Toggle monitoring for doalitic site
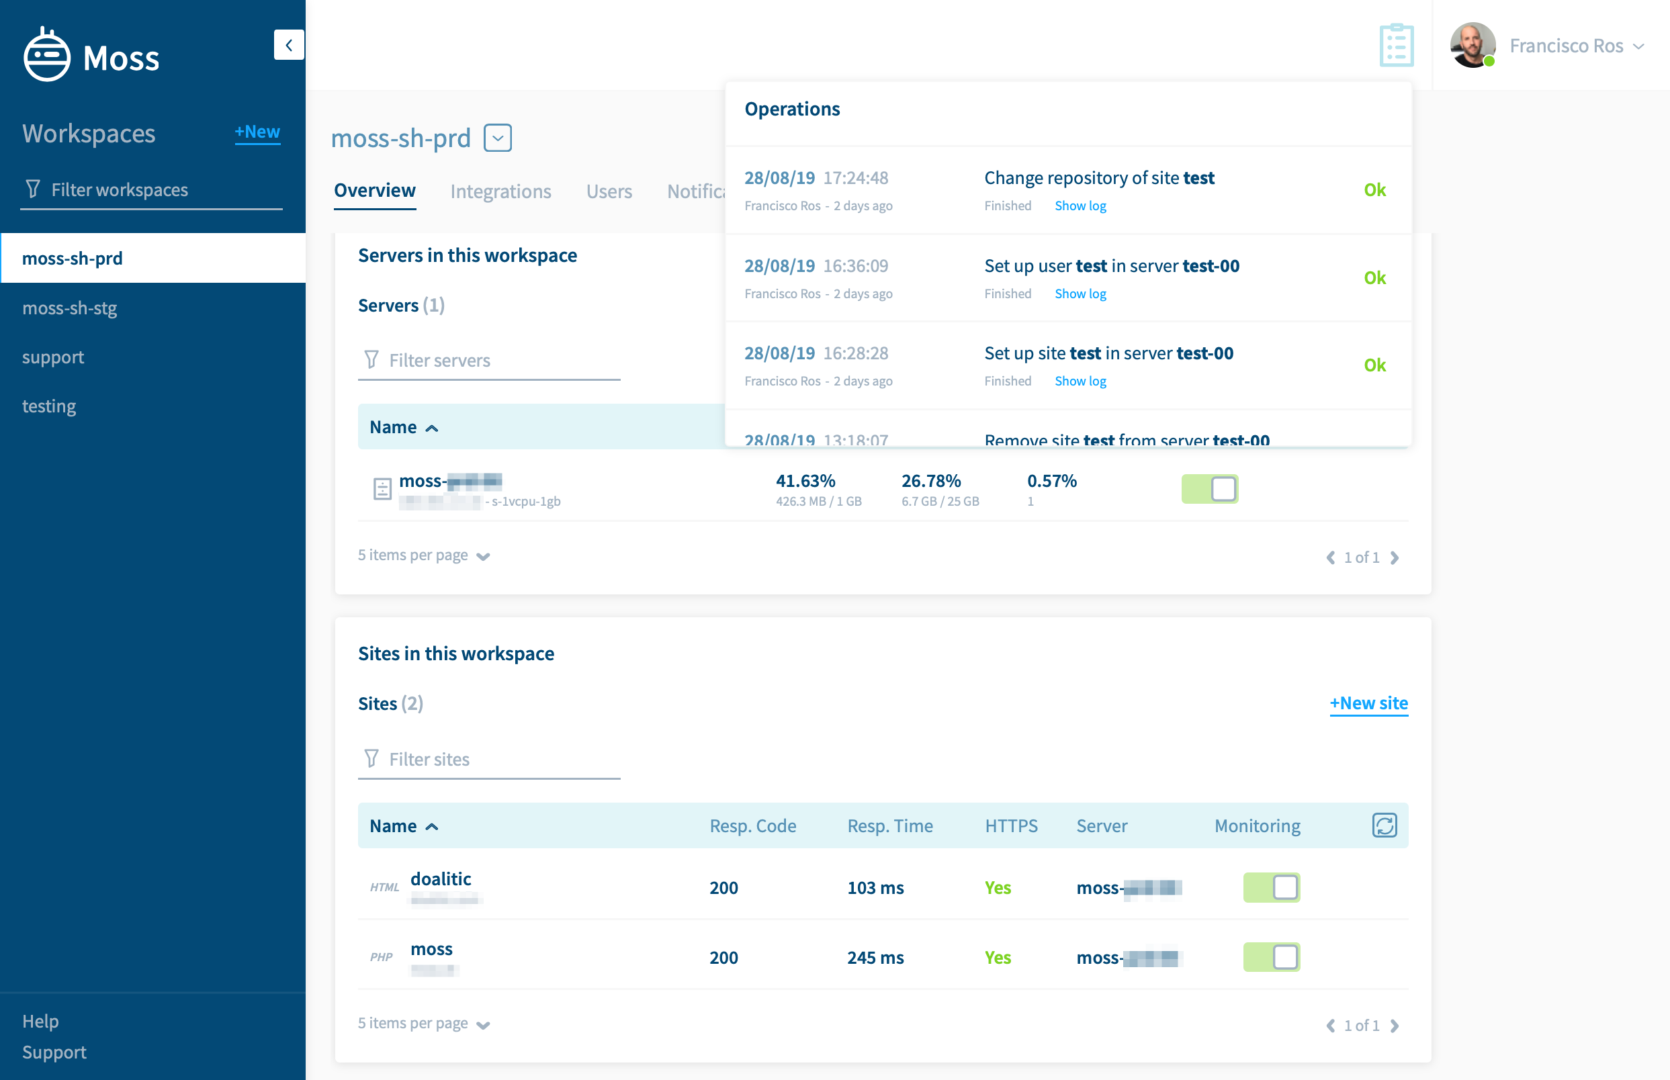This screenshot has width=1670, height=1080. coord(1272,888)
